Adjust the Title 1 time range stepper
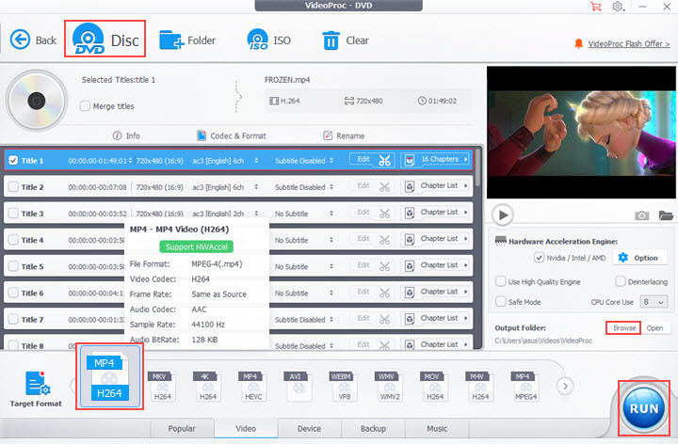 click(130, 160)
